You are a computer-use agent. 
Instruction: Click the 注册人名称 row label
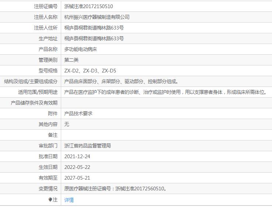click(x=46, y=17)
